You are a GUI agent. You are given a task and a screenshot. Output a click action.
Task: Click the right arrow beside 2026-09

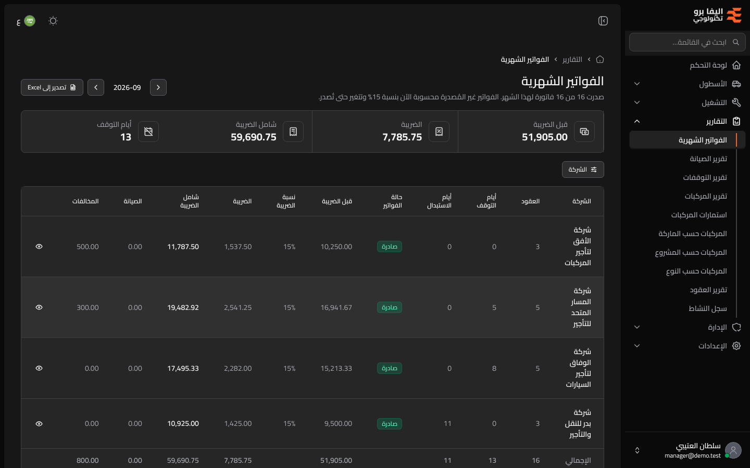tap(158, 87)
